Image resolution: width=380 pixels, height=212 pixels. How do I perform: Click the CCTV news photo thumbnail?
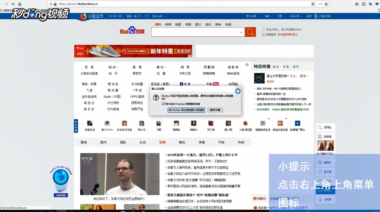pos(120,174)
